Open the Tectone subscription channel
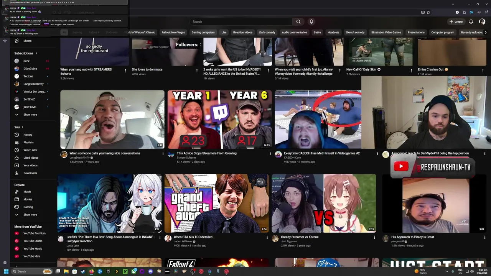This screenshot has height=276, width=491. pyautogui.click(x=28, y=76)
